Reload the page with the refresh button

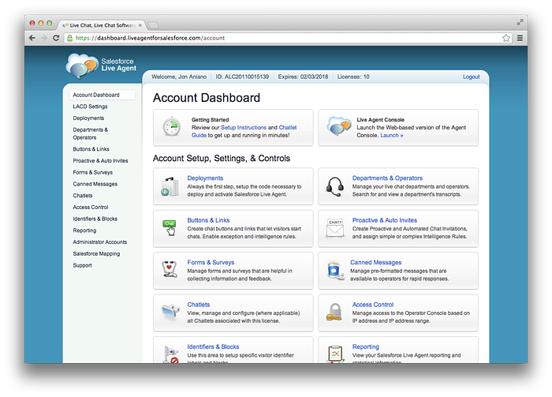coord(55,38)
